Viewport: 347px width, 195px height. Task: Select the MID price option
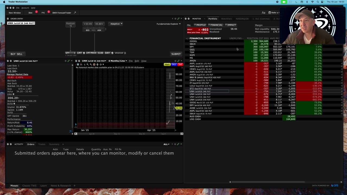tap(94, 30)
